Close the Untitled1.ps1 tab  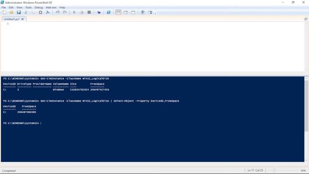(x=23, y=19)
